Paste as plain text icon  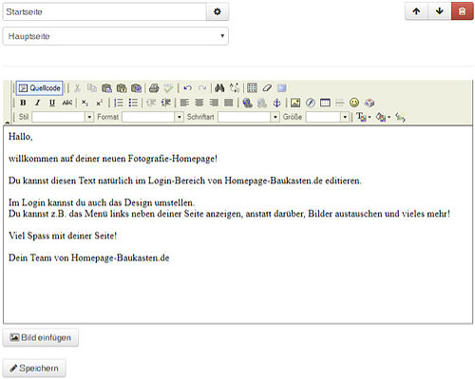click(x=122, y=88)
